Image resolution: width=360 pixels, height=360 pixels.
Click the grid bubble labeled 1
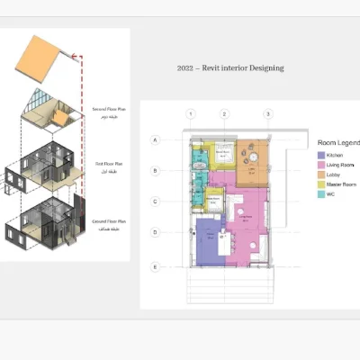(191, 114)
